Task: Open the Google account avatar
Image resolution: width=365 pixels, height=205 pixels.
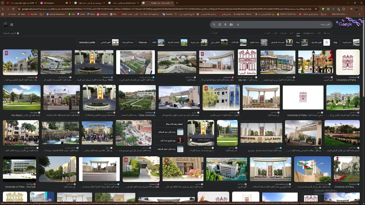Action: 5,25
